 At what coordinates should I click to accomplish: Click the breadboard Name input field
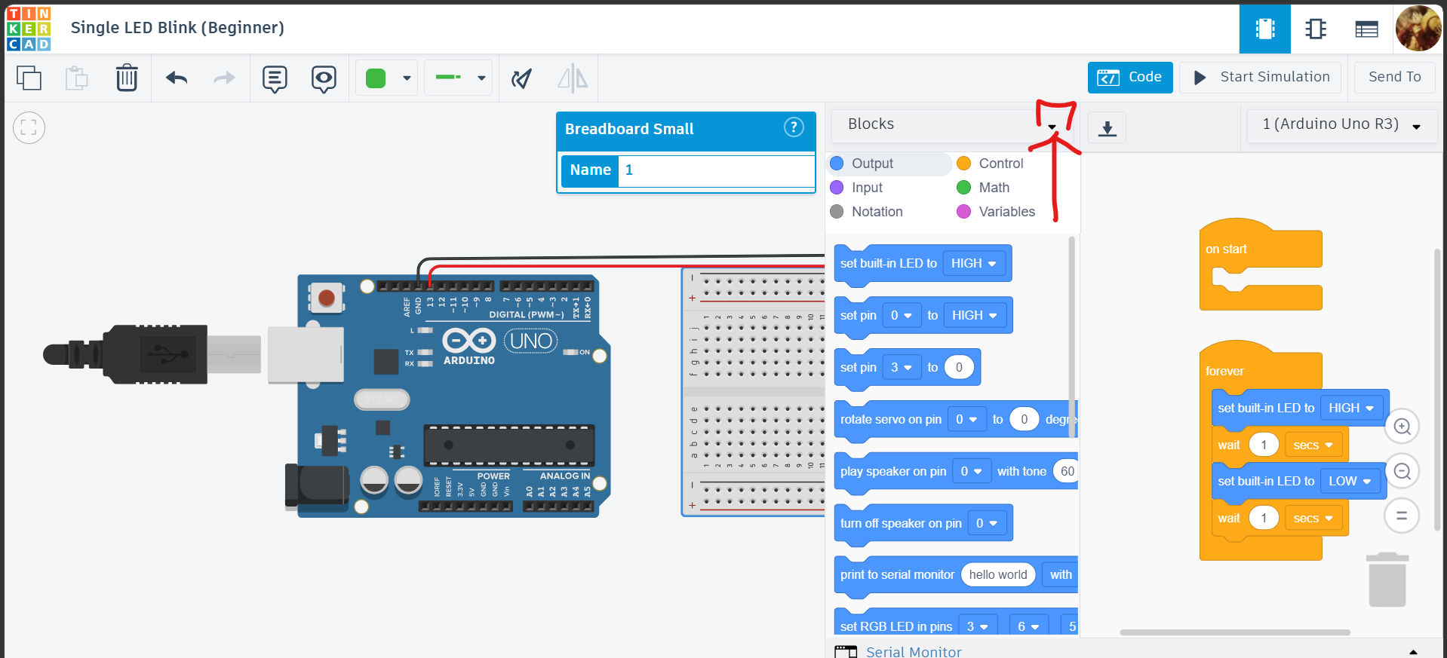[715, 170]
